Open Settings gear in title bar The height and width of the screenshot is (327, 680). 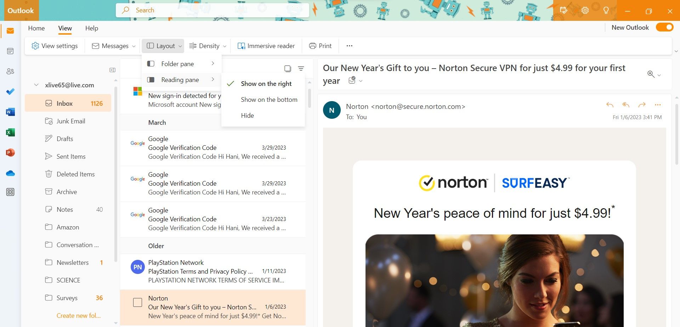[585, 10]
